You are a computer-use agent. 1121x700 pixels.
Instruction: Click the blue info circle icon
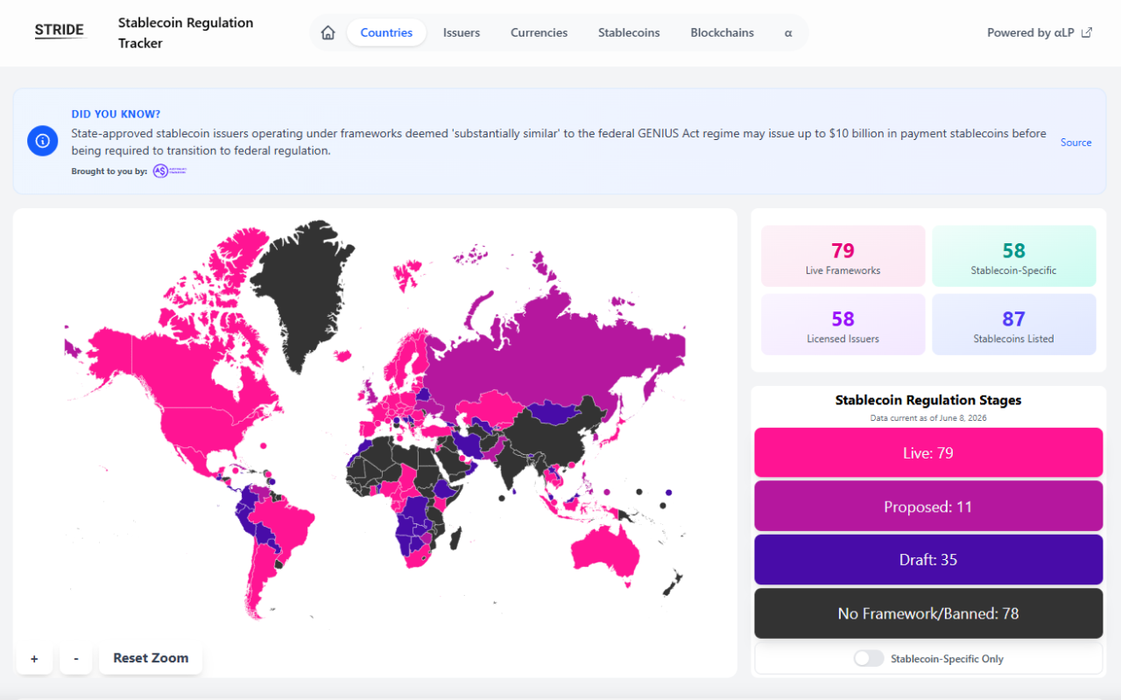click(42, 141)
